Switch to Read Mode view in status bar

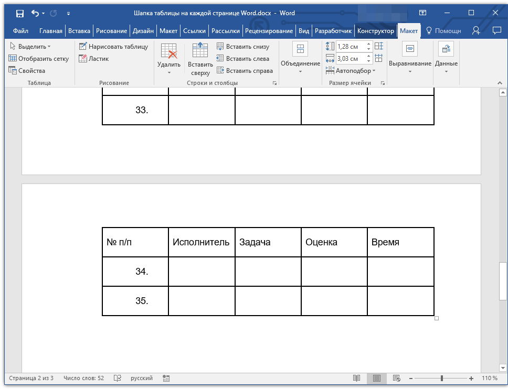(357, 378)
